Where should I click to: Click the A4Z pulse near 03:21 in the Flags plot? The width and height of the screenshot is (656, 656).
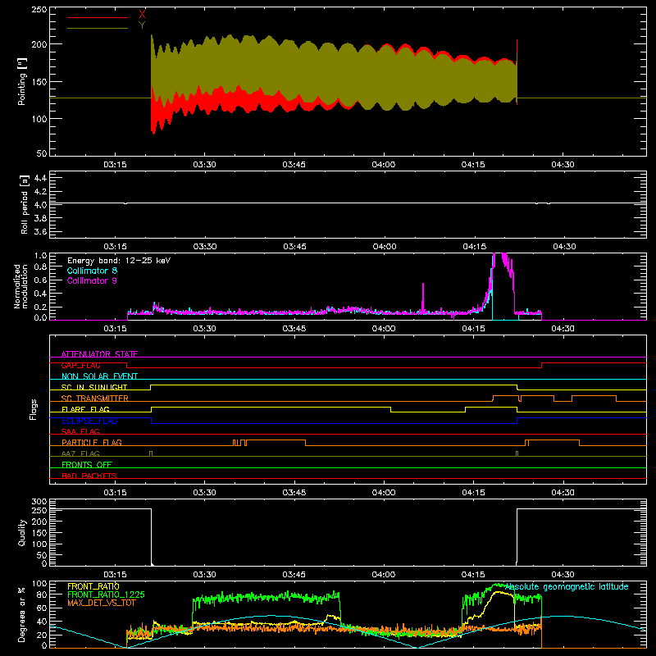[151, 454]
